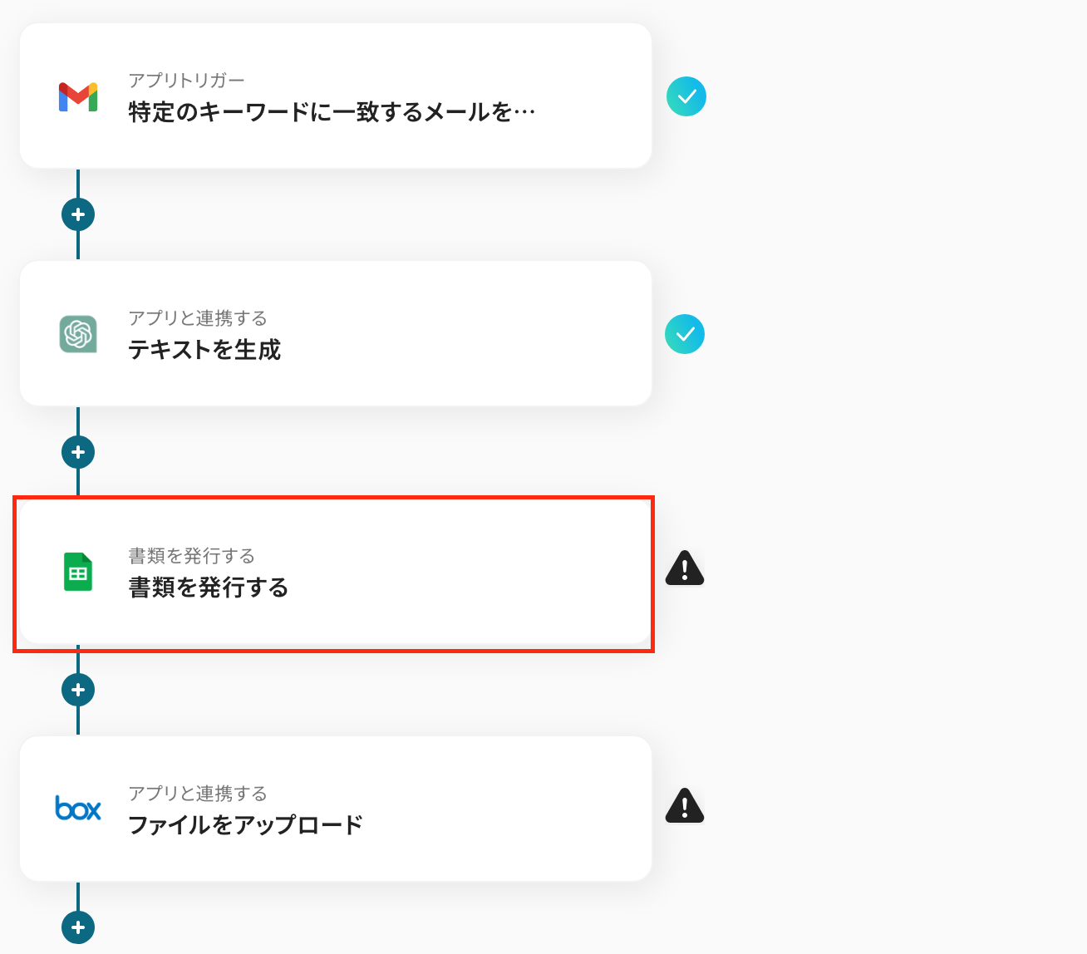The width and height of the screenshot is (1087, 954).
Task: Click the アプリトリガー label text
Action: click(186, 81)
